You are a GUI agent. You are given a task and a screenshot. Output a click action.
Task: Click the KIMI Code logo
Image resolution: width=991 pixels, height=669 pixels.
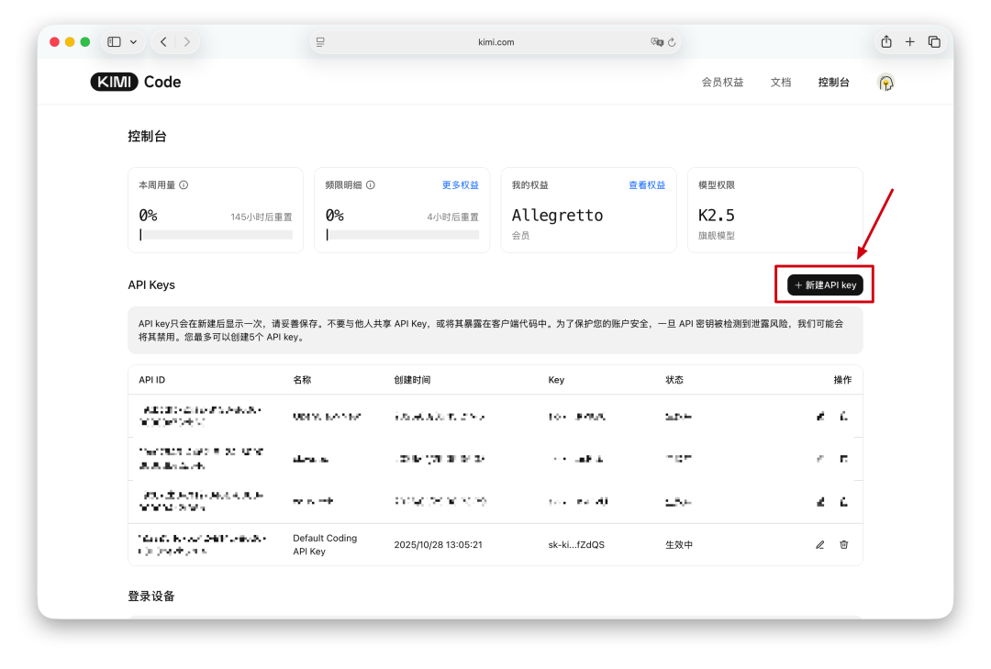(136, 82)
